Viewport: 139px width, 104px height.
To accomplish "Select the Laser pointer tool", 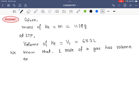I will coord(78,11).
